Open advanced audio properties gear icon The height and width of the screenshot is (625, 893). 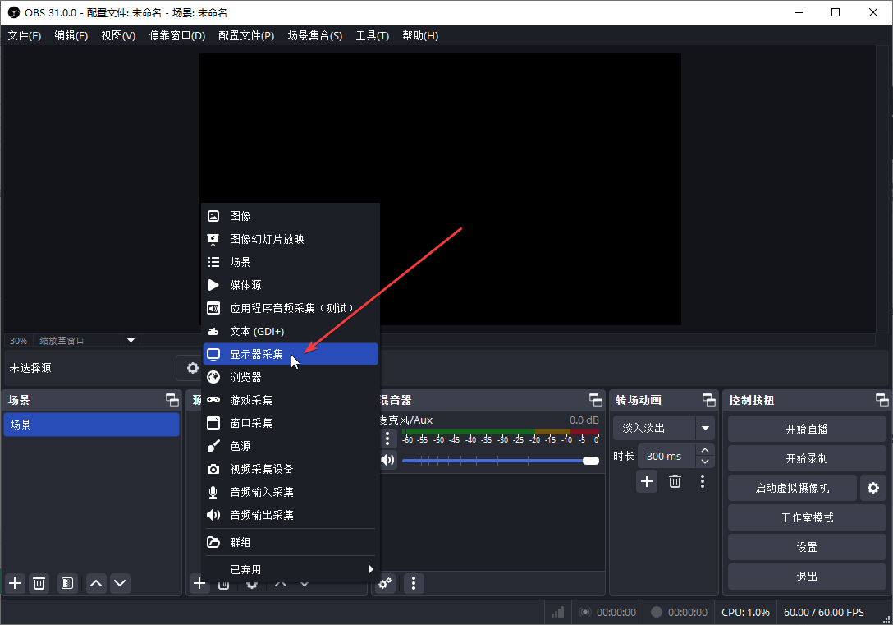pyautogui.click(x=386, y=583)
